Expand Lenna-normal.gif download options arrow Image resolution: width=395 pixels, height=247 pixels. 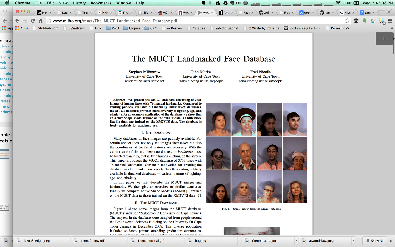182,241
